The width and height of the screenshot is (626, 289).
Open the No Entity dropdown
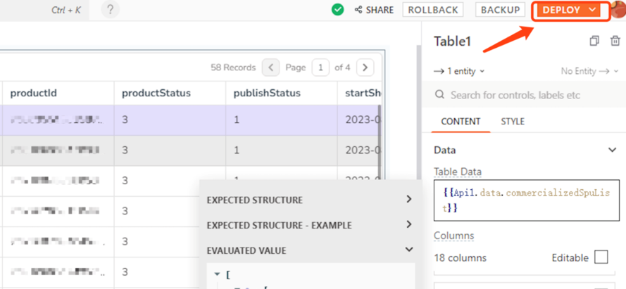590,71
